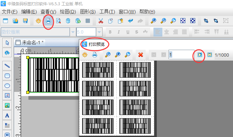The width and height of the screenshot is (233, 137).
Task: Toggle left text alignment
Action: point(158,32)
